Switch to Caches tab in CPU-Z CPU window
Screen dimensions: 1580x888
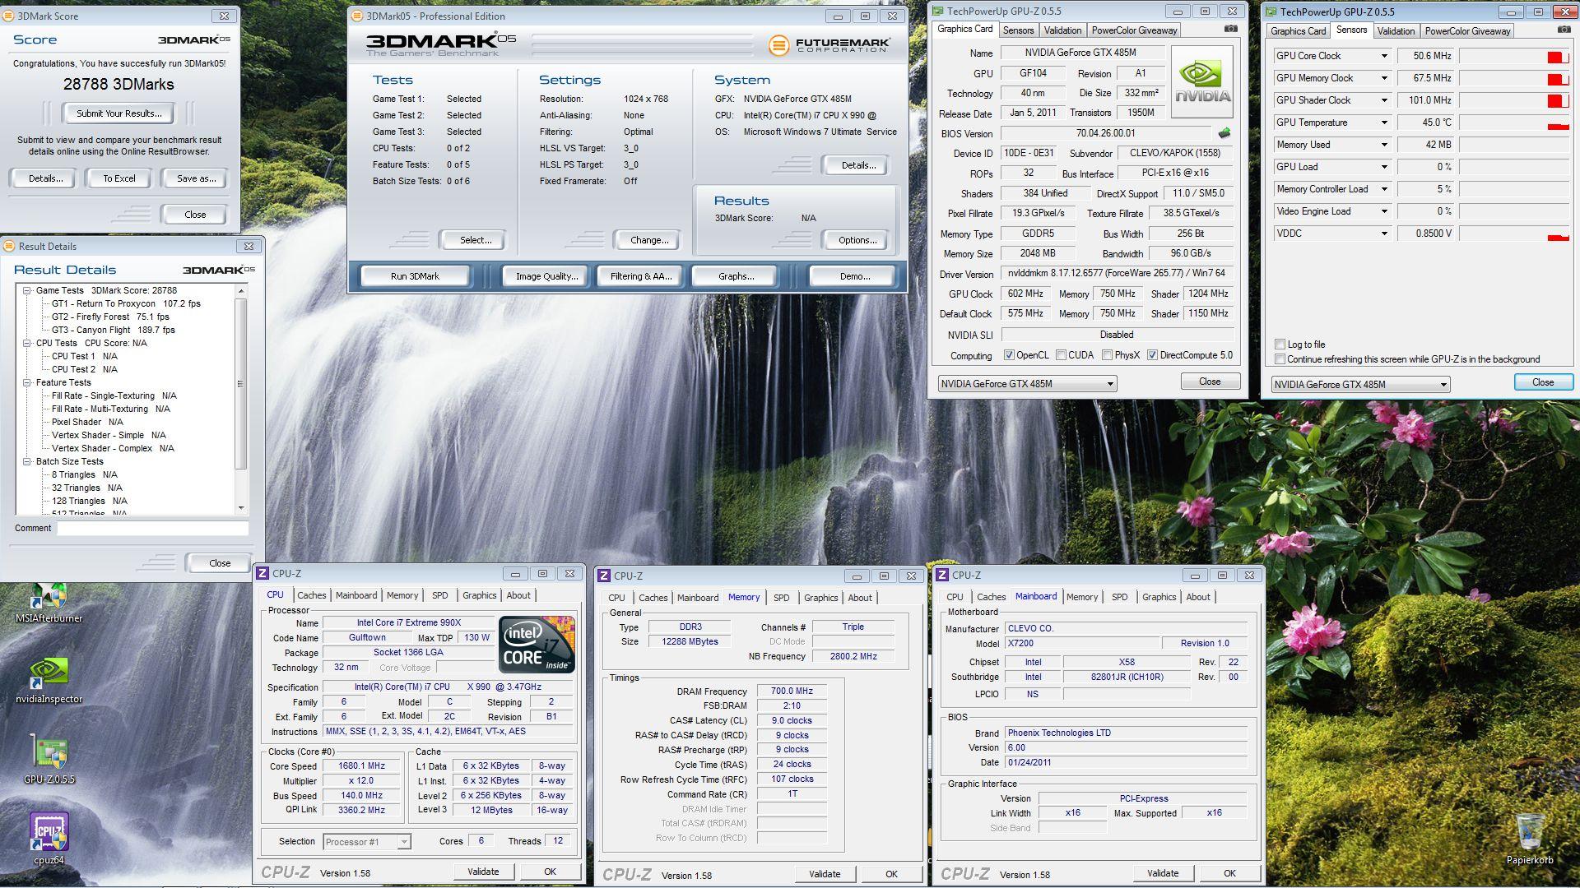pos(311,595)
